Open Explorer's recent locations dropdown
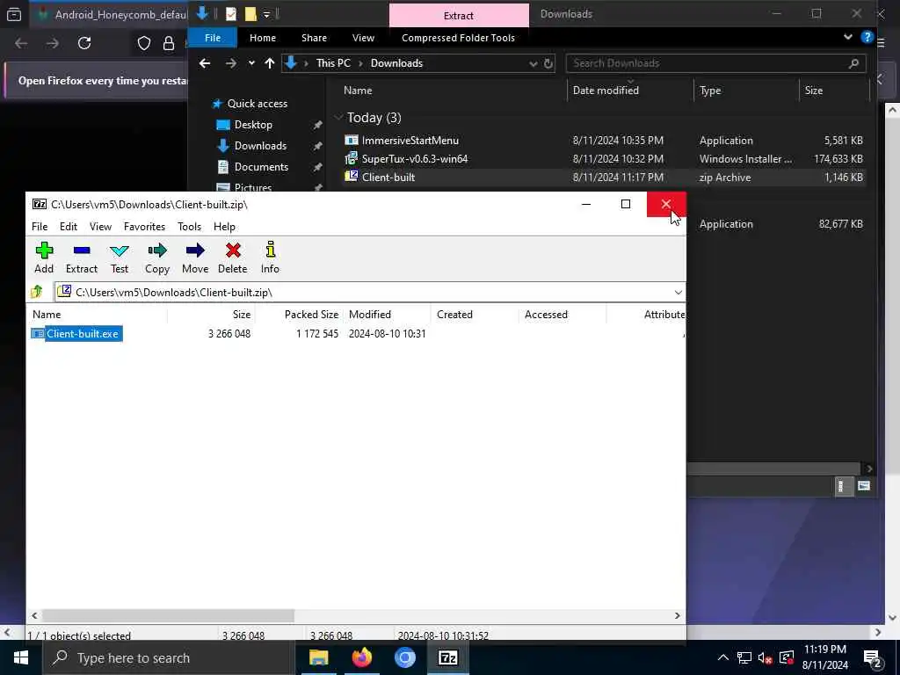The height and width of the screenshot is (675, 900). coord(251,63)
